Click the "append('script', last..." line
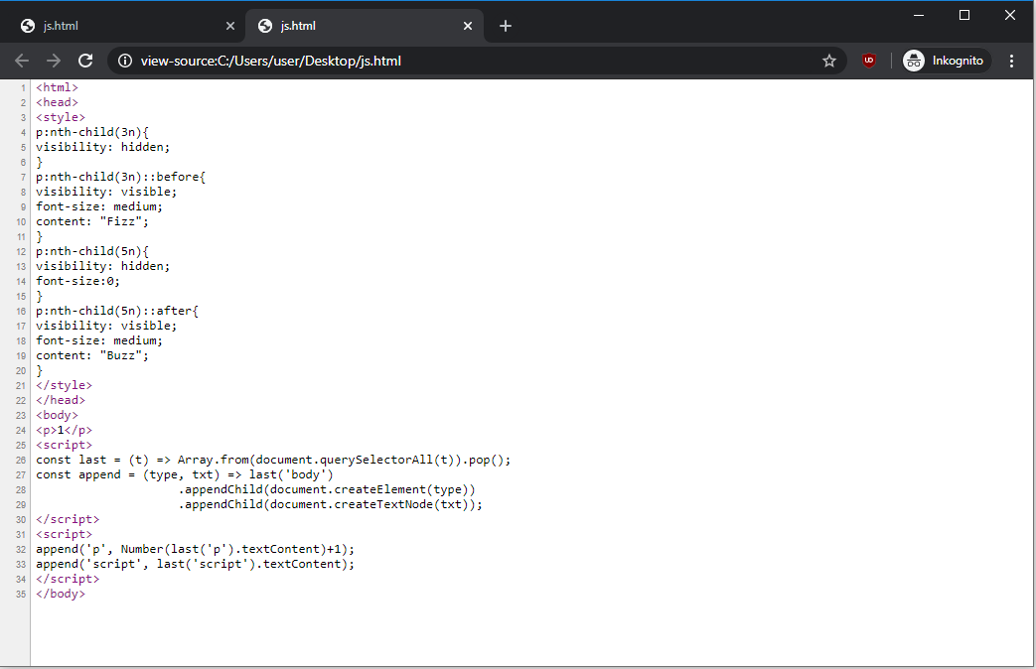 coord(196,564)
